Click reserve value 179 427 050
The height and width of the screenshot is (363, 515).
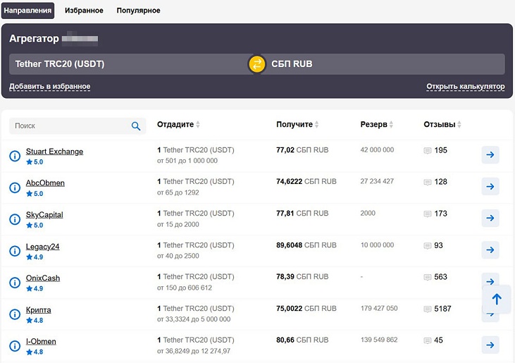379,309
